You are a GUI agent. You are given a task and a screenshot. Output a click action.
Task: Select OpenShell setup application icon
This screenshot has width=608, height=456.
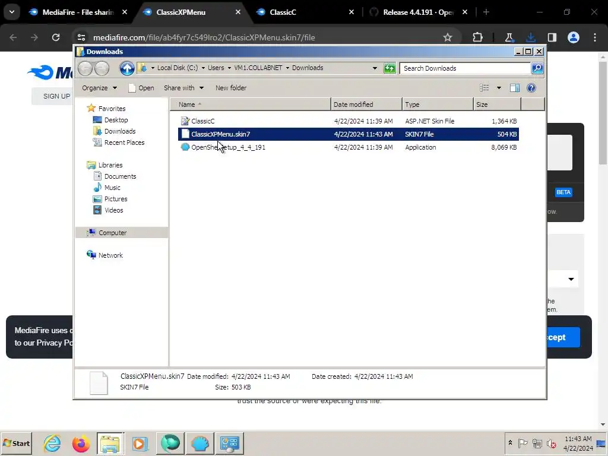185,147
